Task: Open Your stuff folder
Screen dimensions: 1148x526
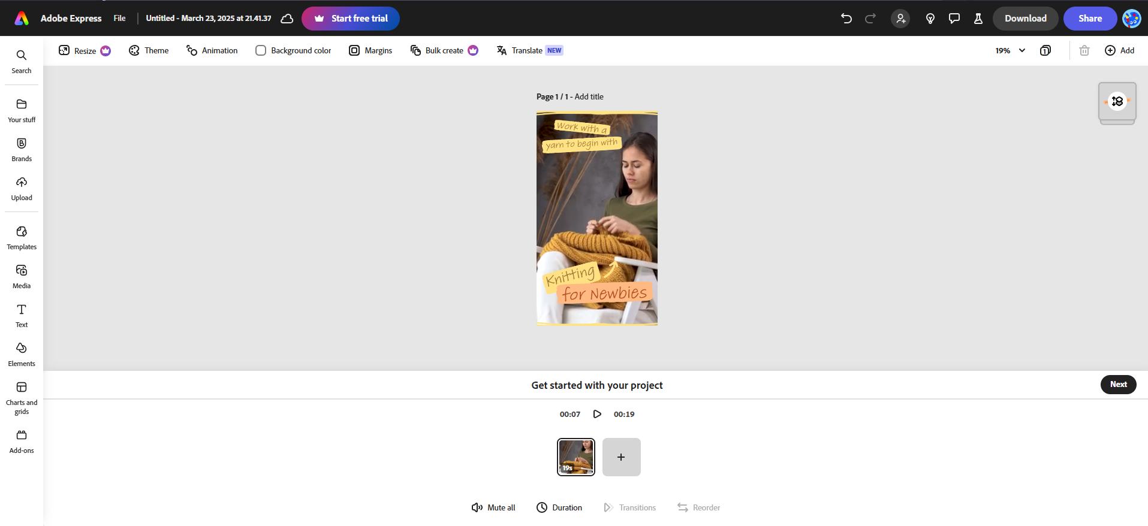Action: click(x=22, y=111)
